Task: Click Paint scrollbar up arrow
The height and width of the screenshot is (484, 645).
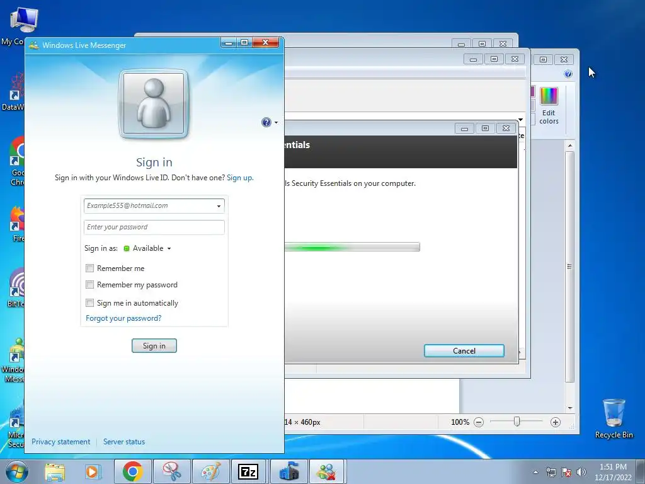Action: [x=569, y=146]
